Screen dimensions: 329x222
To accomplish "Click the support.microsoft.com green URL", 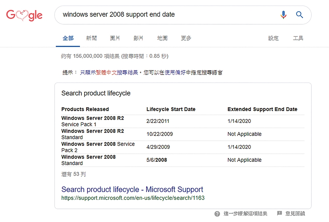I will (x=133, y=198).
